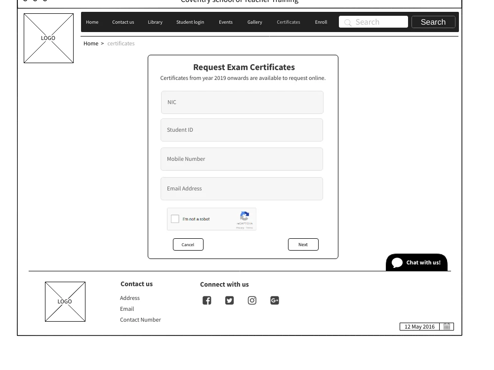Toggle the reCAPTCHA verification box
This screenshot has width=494, height=370.
pos(211,219)
